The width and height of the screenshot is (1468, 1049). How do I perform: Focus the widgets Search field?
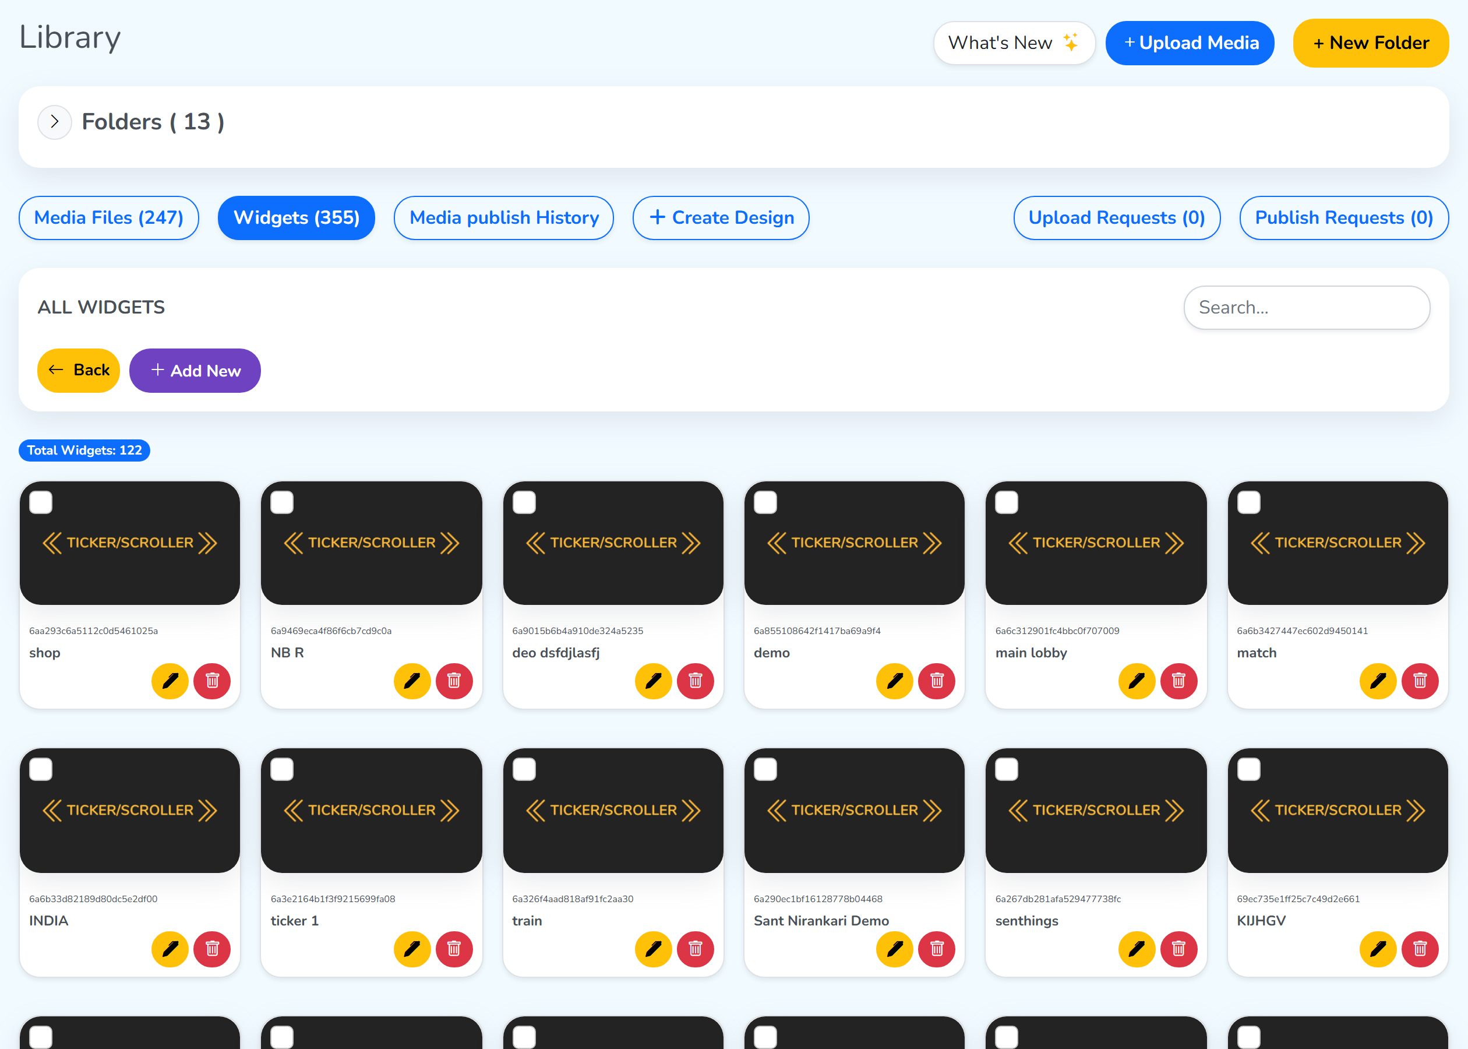pyautogui.click(x=1307, y=308)
